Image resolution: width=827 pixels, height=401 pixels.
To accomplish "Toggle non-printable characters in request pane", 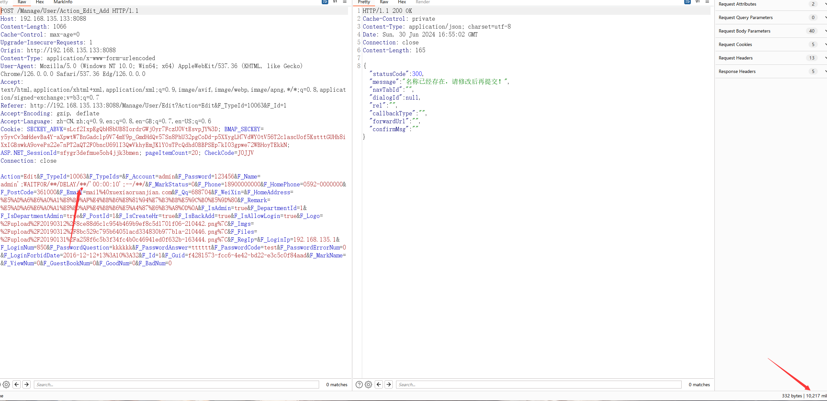I will tap(335, 2).
